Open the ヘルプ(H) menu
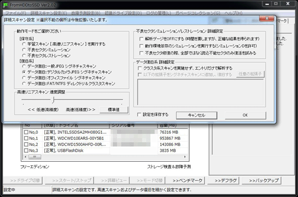 tap(233, 13)
